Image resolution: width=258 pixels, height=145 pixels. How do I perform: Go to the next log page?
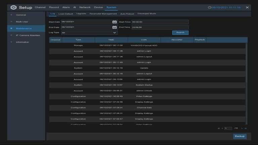[242, 128]
